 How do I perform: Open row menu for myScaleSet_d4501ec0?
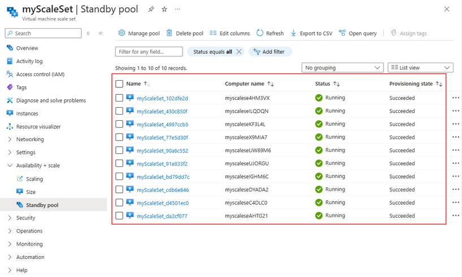coord(456,203)
